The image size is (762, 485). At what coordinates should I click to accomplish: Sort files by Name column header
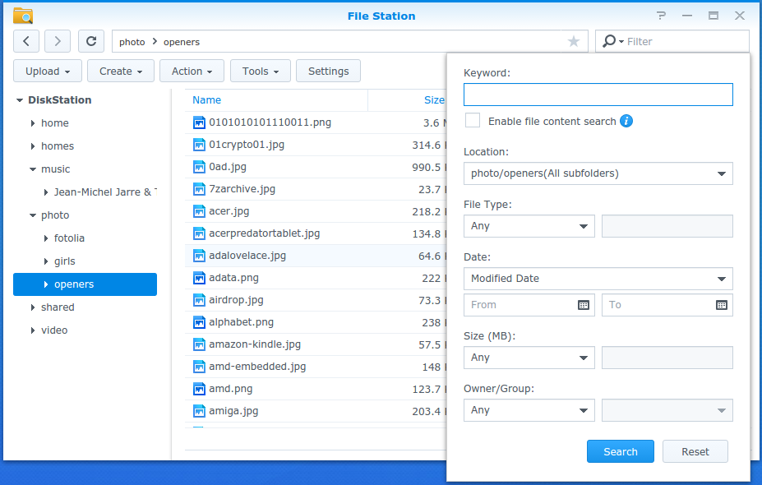pyautogui.click(x=206, y=100)
